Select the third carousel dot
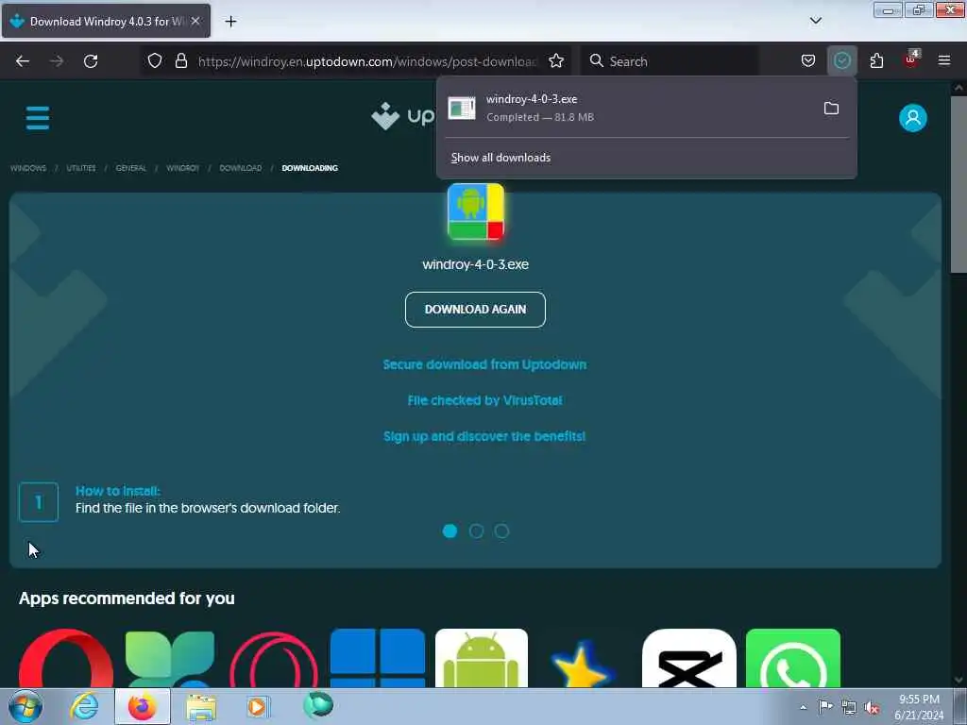Viewport: 967px width, 725px height. [x=502, y=531]
